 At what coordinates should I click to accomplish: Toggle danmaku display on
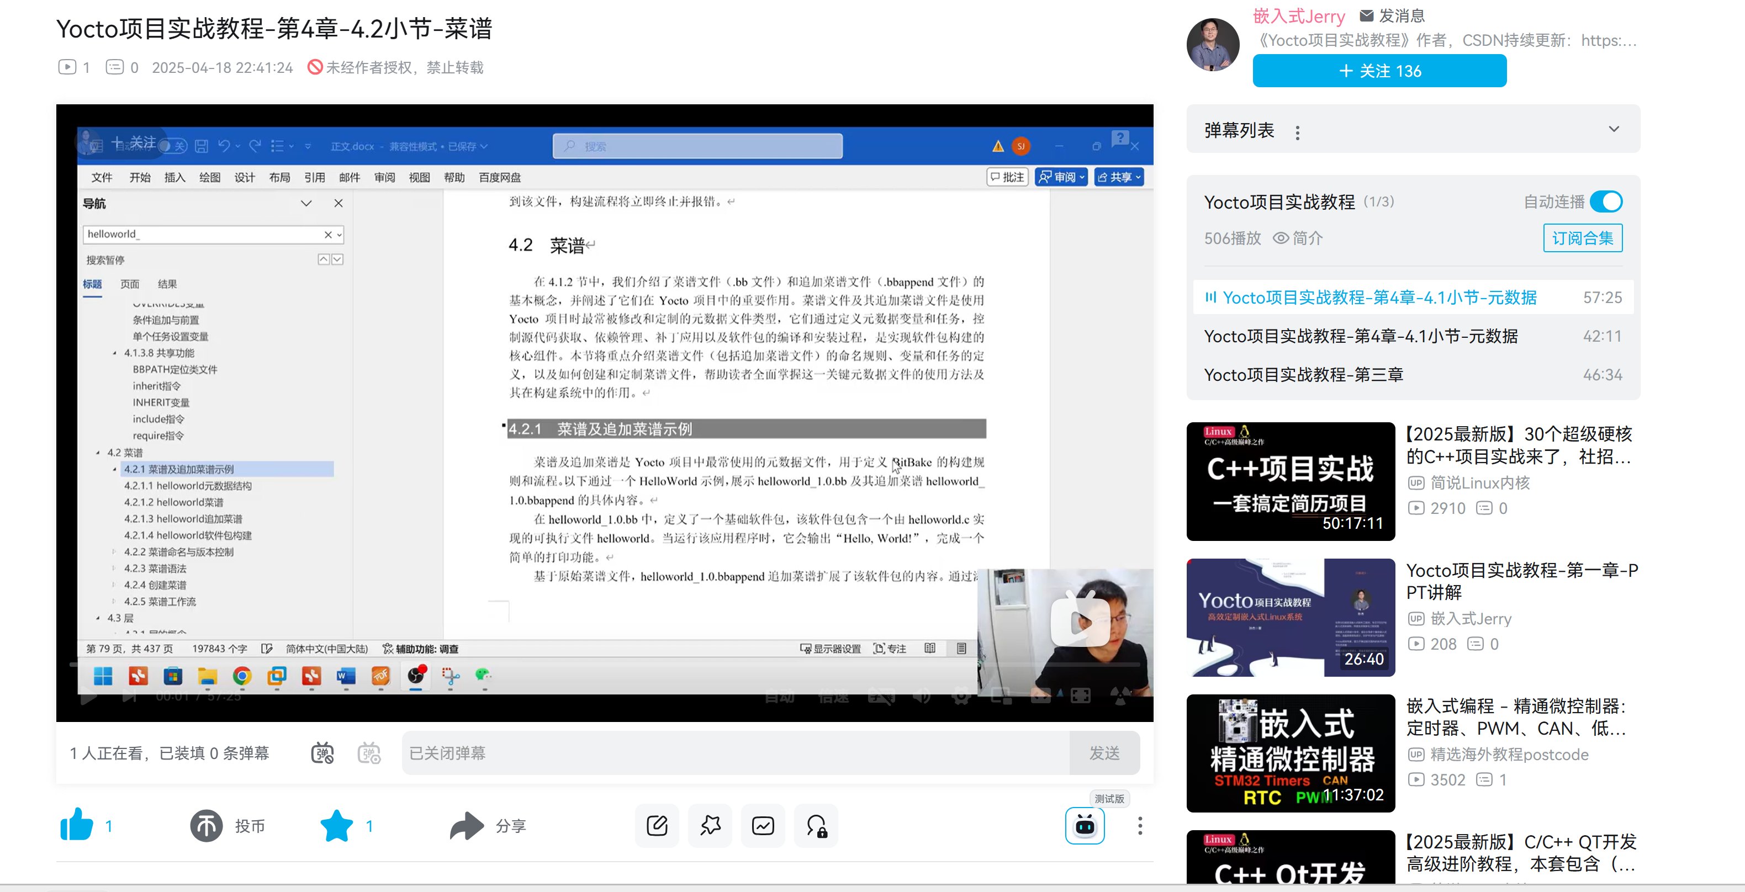322,753
